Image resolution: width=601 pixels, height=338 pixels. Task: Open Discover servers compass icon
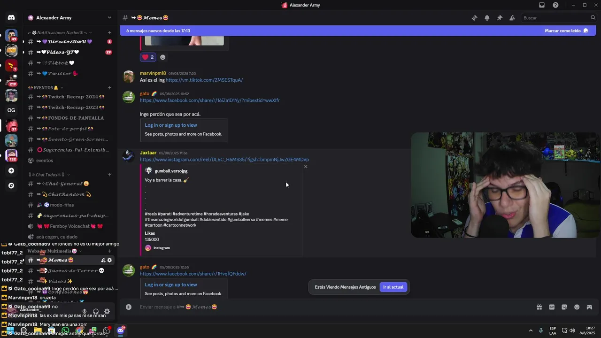(11, 185)
